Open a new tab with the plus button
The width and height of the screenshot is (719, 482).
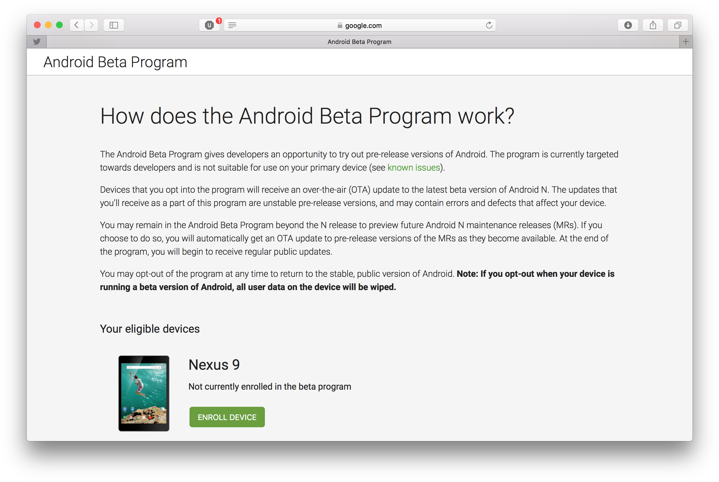click(686, 41)
